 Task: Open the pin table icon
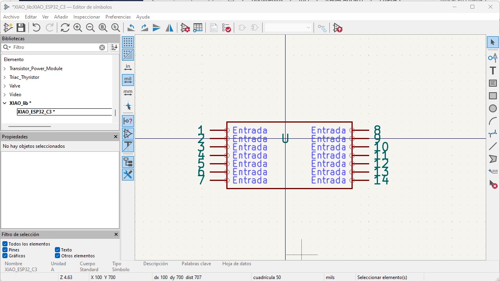tap(198, 28)
